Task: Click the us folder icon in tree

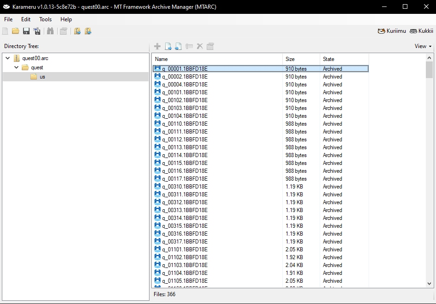Action: pyautogui.click(x=34, y=77)
